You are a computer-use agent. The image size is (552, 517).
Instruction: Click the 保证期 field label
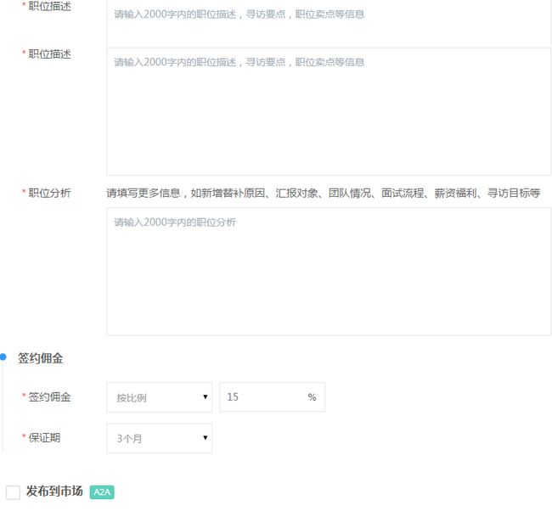coord(44,438)
